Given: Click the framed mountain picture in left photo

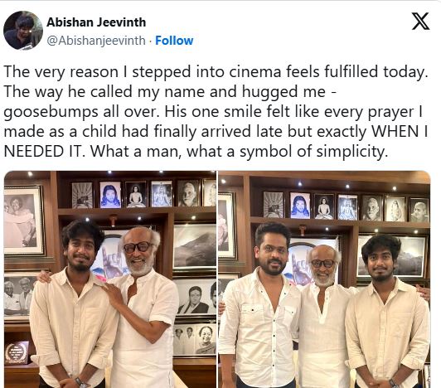Looking at the screenshot, I should pyautogui.click(x=195, y=246).
